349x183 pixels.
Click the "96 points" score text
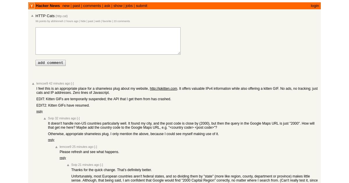click(41, 21)
